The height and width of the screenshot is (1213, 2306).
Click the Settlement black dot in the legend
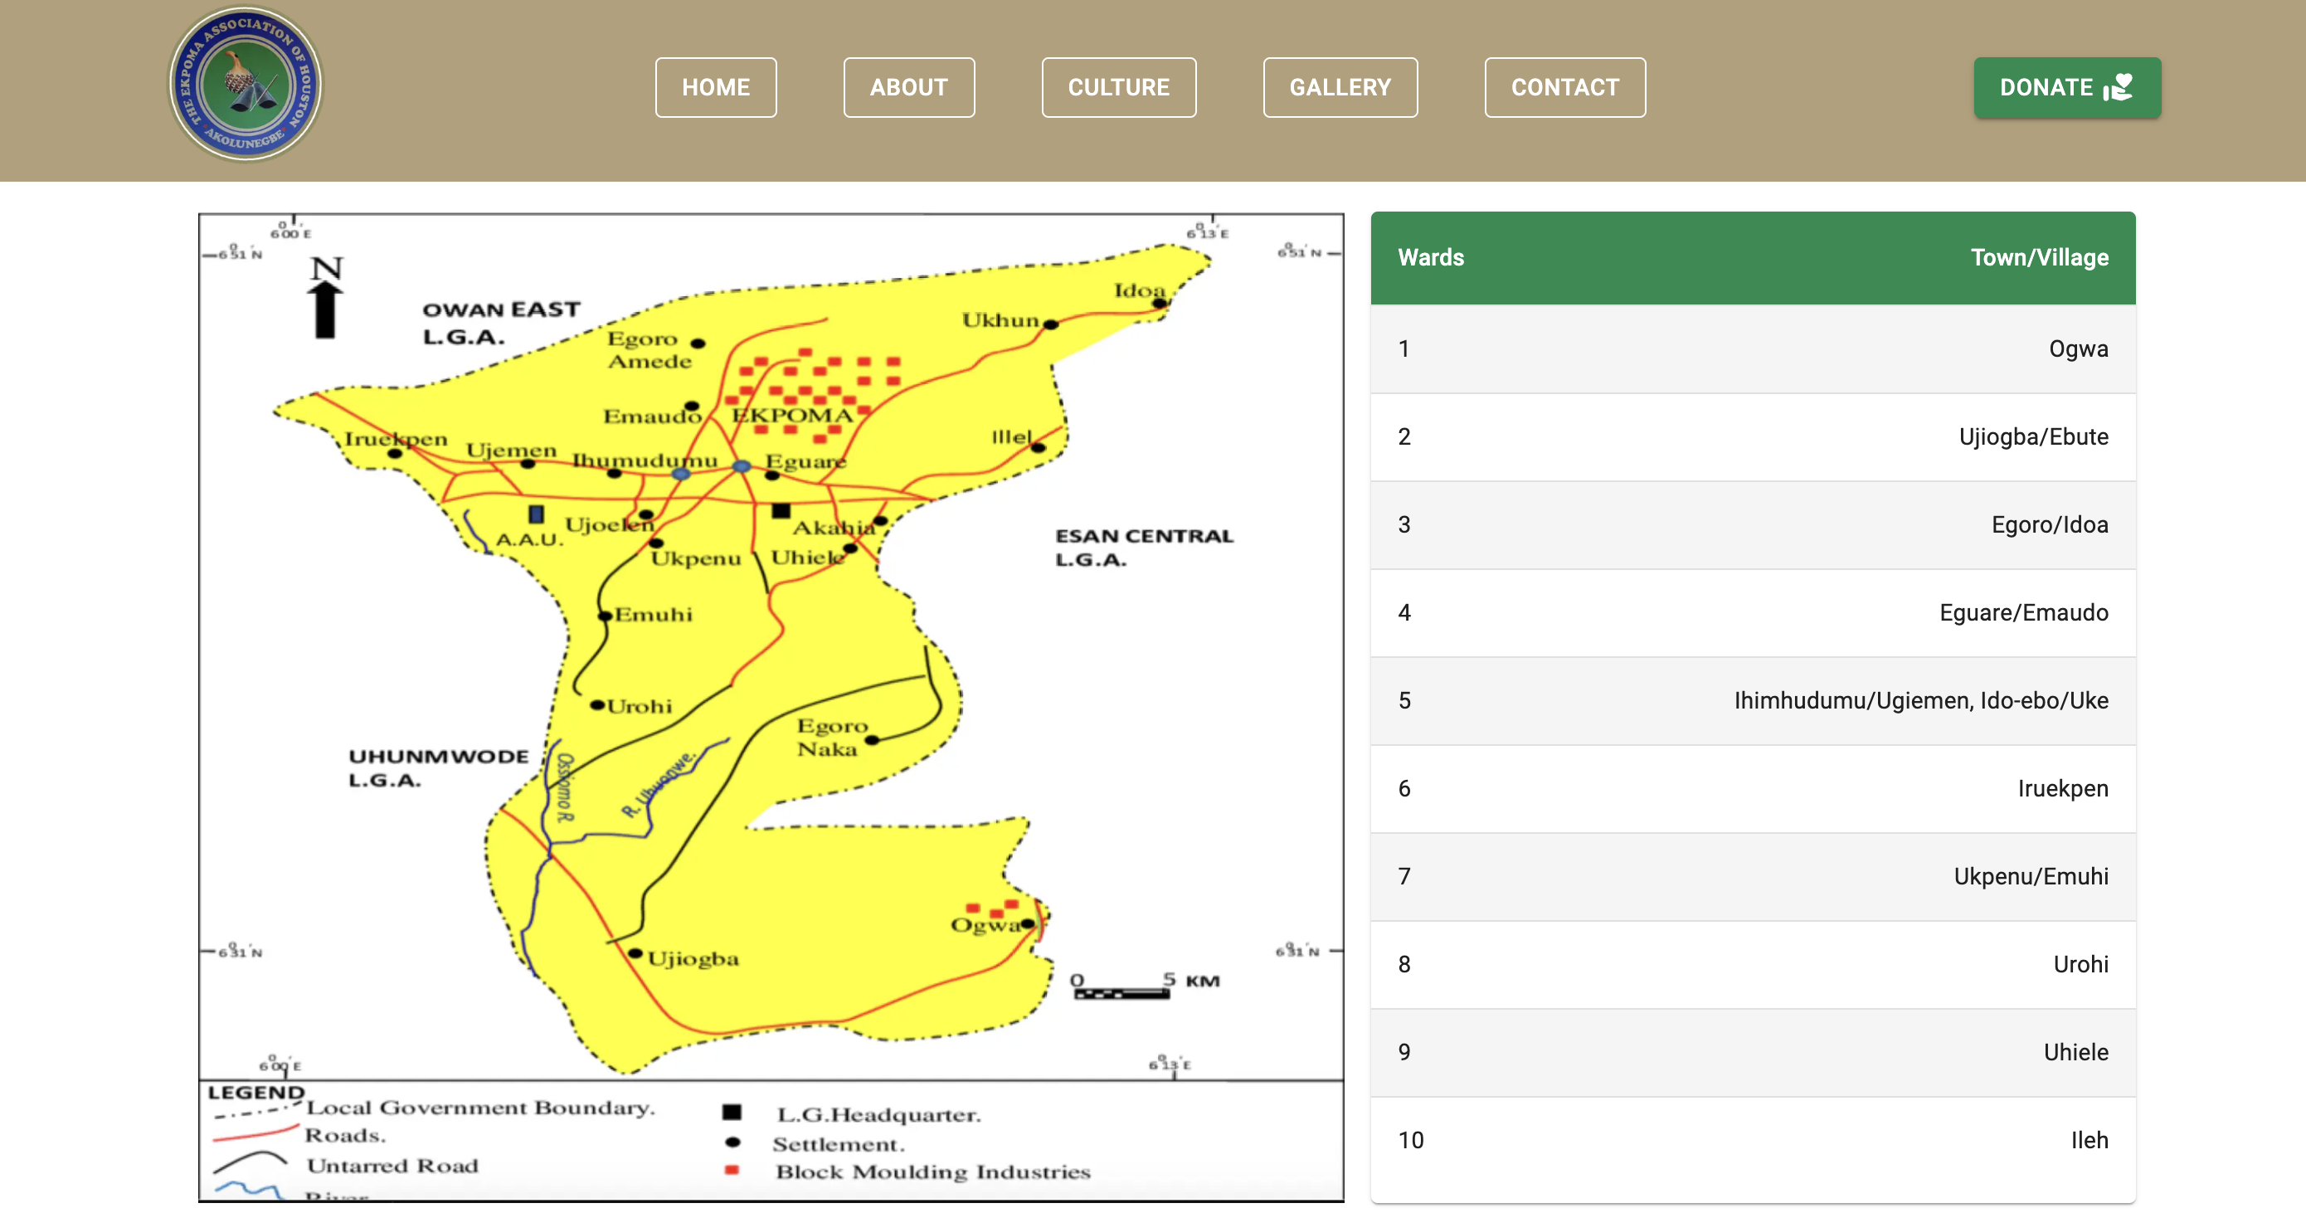(732, 1142)
